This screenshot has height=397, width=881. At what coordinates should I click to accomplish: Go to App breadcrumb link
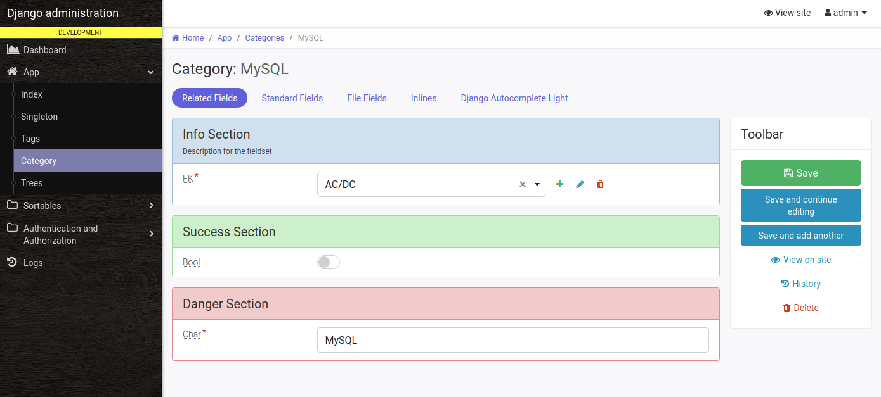pyautogui.click(x=225, y=38)
